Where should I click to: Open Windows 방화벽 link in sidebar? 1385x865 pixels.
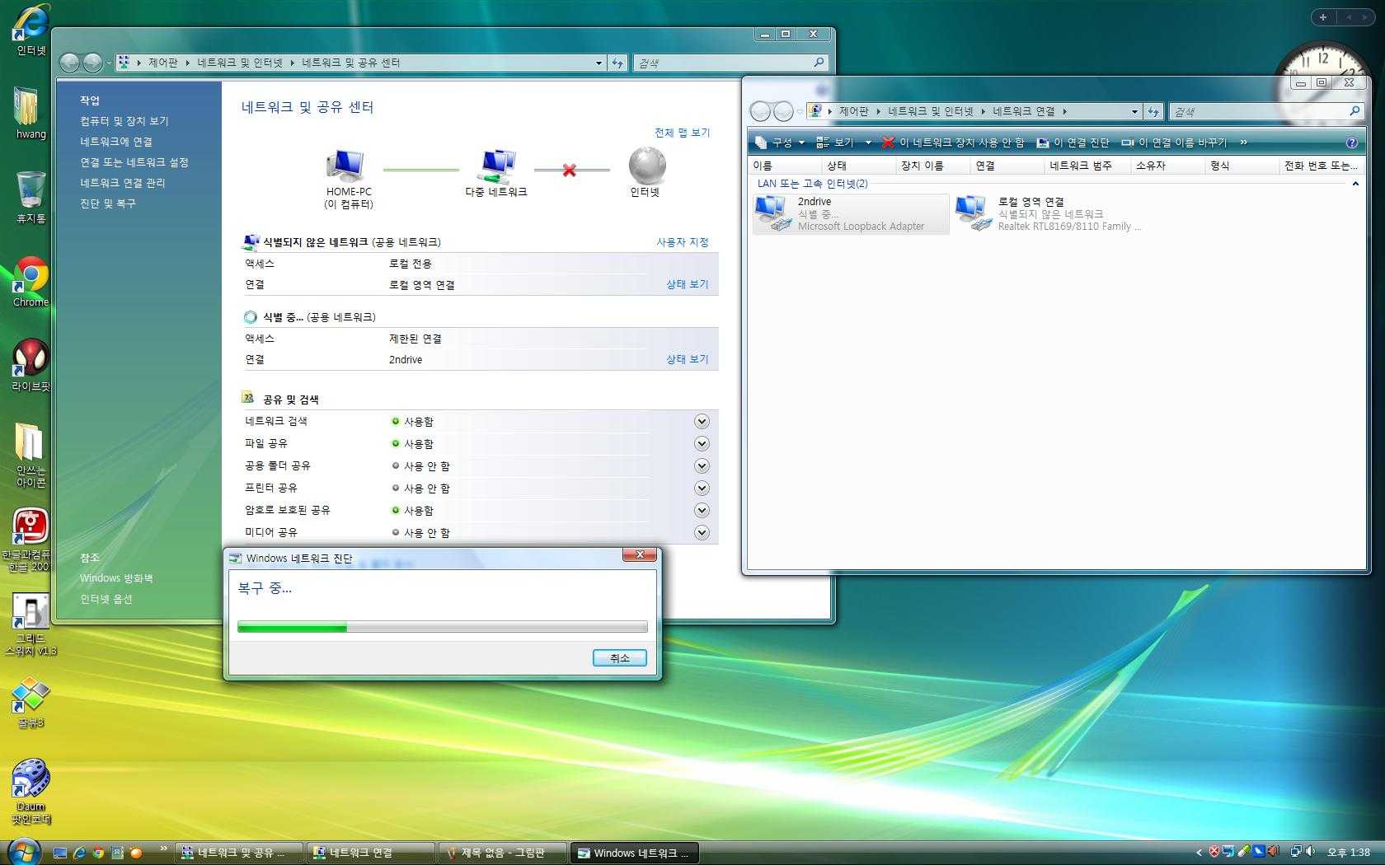(x=116, y=578)
